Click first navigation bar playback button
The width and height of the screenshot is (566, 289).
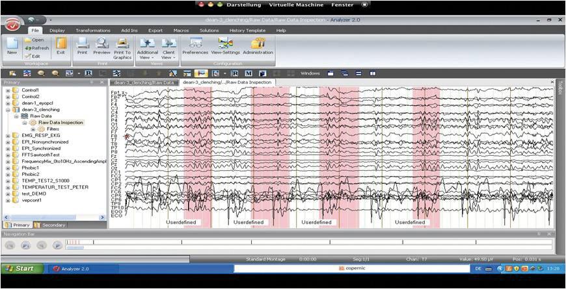(10, 245)
